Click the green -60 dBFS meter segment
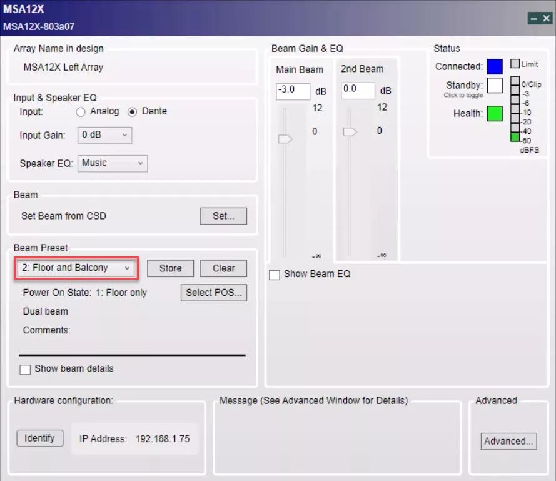 coord(515,136)
